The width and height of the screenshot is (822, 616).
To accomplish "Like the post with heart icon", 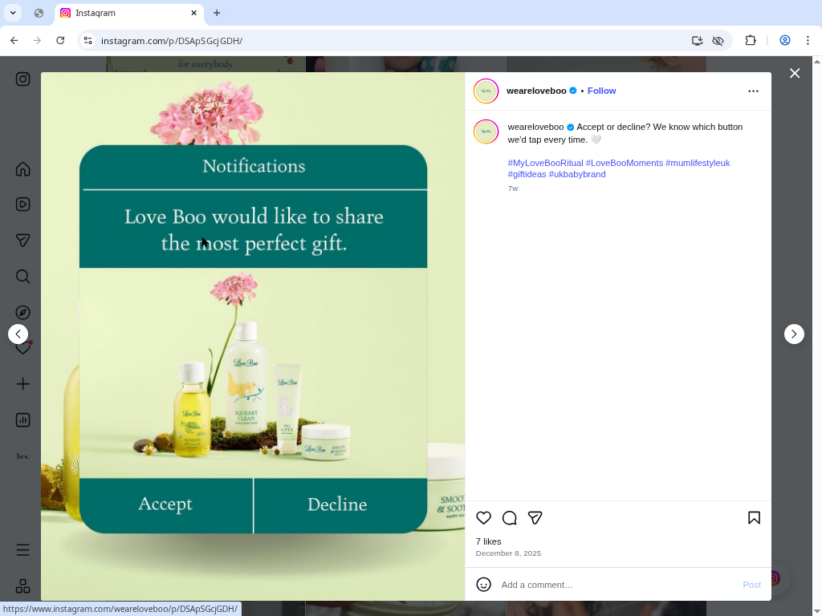I will (483, 518).
